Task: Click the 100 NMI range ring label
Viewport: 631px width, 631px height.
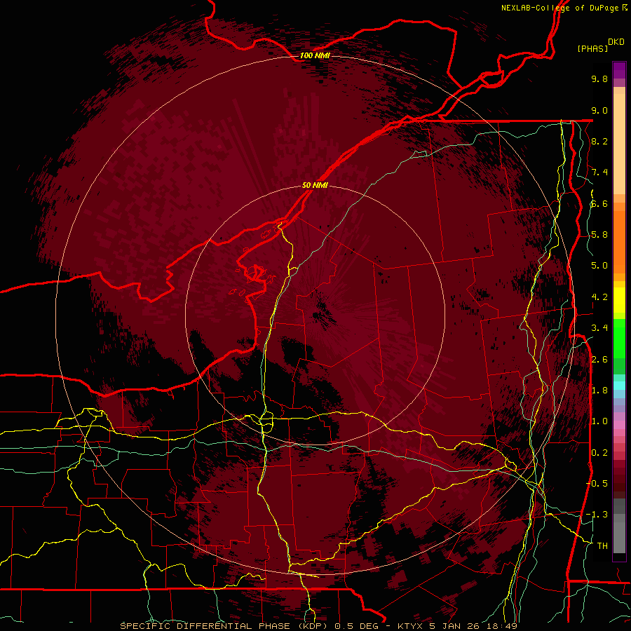Action: 315,55
